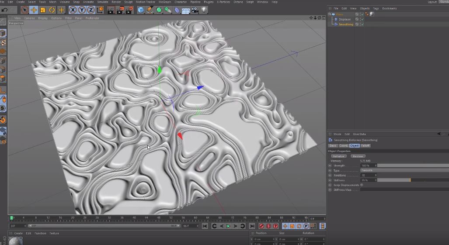Toggle the Displacer enabled checkmark
Image resolution: width=449 pixels, height=245 pixels.
tap(362, 20)
